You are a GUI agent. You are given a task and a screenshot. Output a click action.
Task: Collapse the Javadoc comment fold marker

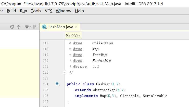pos(65,72)
